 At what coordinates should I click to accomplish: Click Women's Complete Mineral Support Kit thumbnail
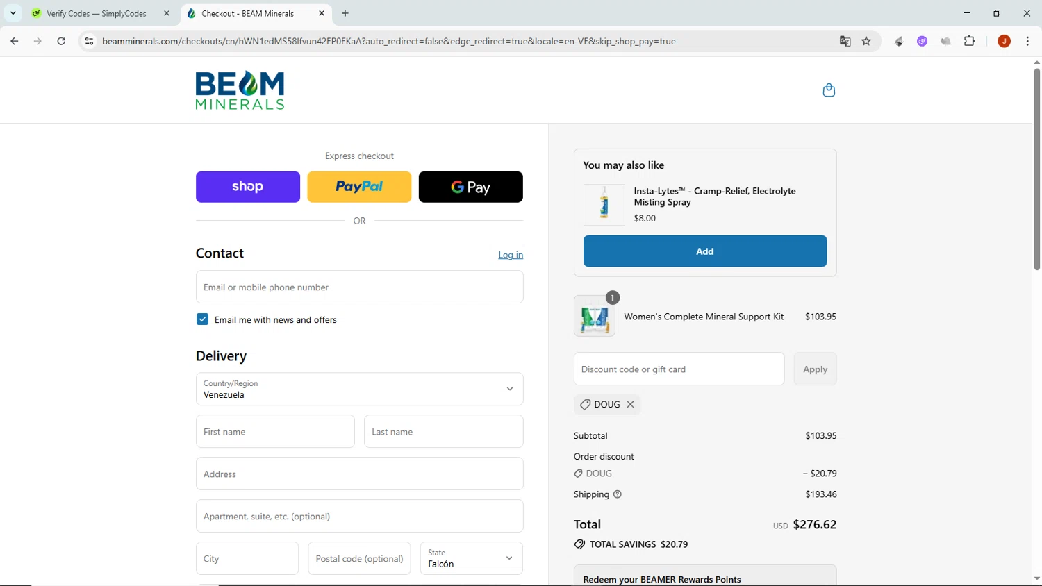pyautogui.click(x=595, y=317)
